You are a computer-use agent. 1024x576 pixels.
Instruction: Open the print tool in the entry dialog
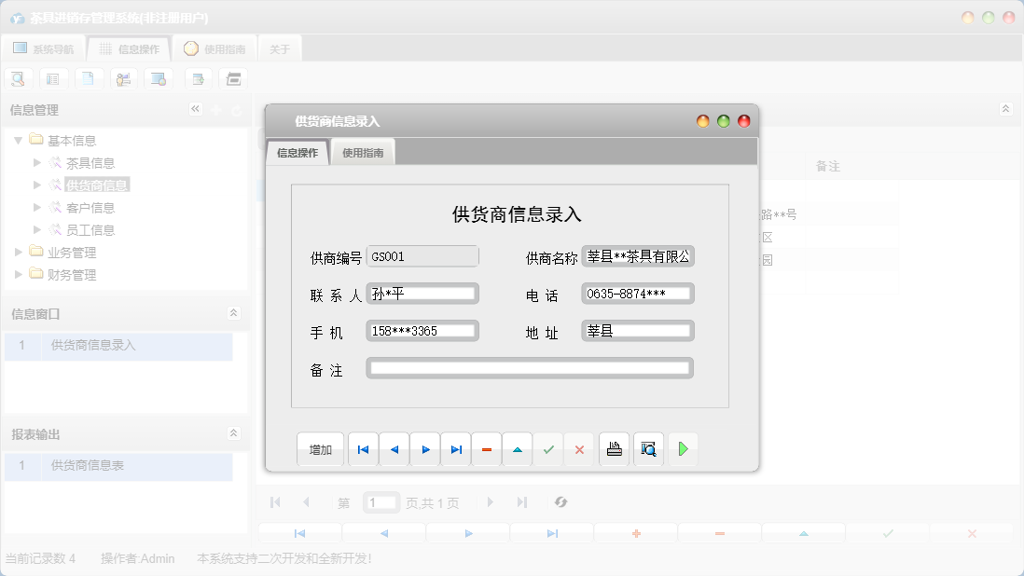pos(614,448)
